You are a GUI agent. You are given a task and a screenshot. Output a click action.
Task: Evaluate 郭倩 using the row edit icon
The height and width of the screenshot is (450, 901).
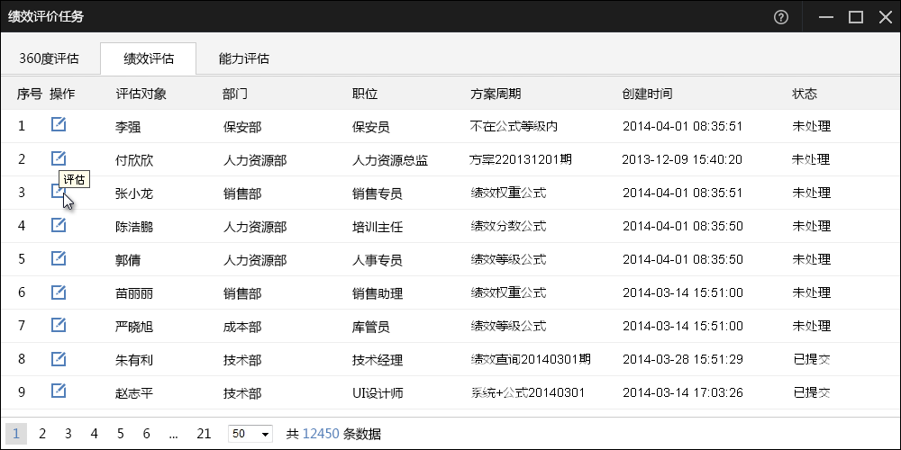click(x=59, y=258)
